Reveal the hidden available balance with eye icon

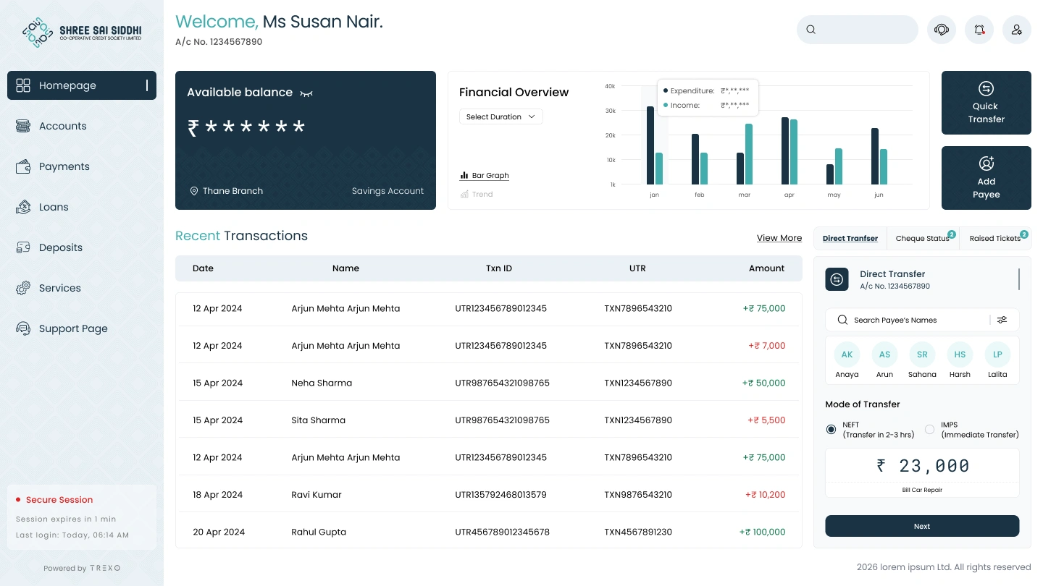tap(306, 93)
